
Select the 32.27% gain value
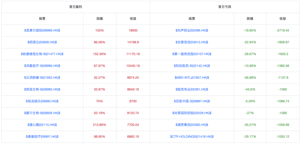(x=99, y=78)
